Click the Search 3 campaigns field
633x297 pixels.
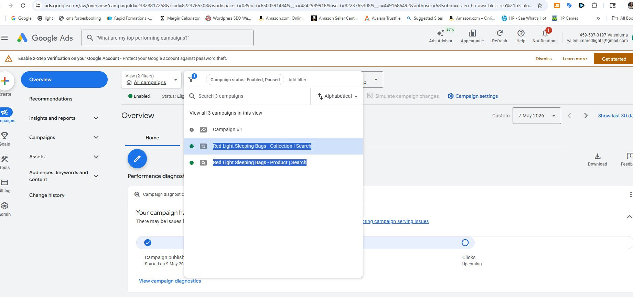click(248, 96)
